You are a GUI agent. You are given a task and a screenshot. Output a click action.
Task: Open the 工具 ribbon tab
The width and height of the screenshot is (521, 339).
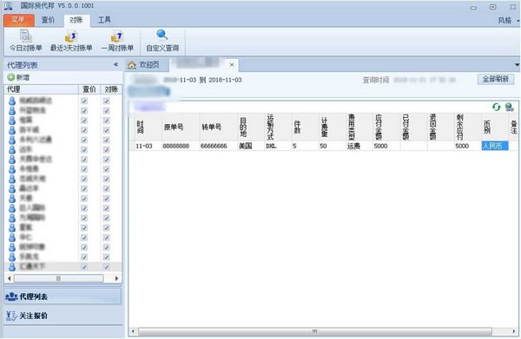click(x=104, y=20)
